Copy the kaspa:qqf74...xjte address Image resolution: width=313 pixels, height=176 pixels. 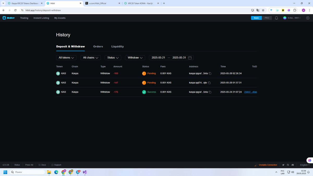click(x=209, y=83)
